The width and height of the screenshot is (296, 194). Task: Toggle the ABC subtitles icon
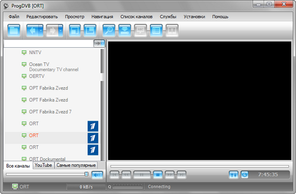[140, 30]
